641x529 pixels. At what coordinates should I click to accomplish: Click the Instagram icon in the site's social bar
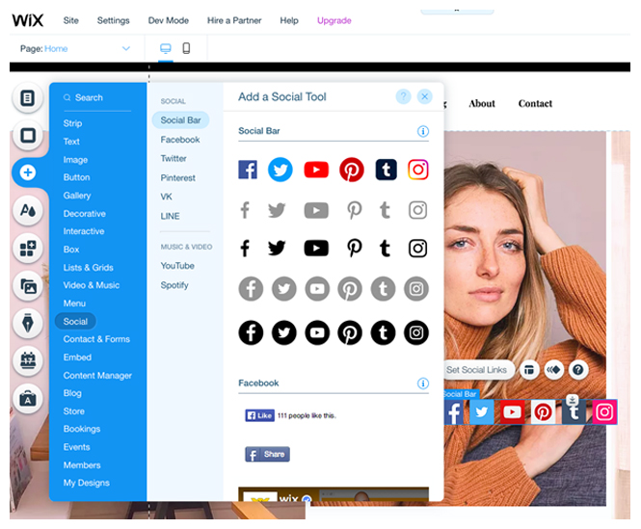click(x=604, y=412)
